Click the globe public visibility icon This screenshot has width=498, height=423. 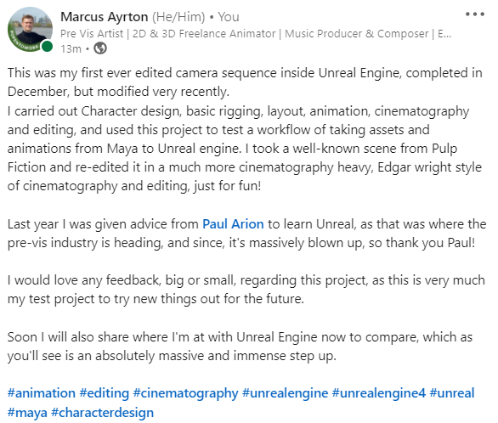pyautogui.click(x=100, y=48)
